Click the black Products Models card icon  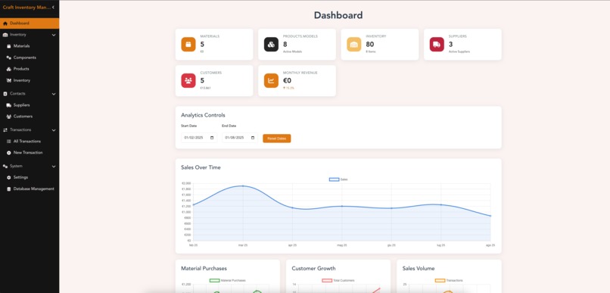pyautogui.click(x=271, y=45)
